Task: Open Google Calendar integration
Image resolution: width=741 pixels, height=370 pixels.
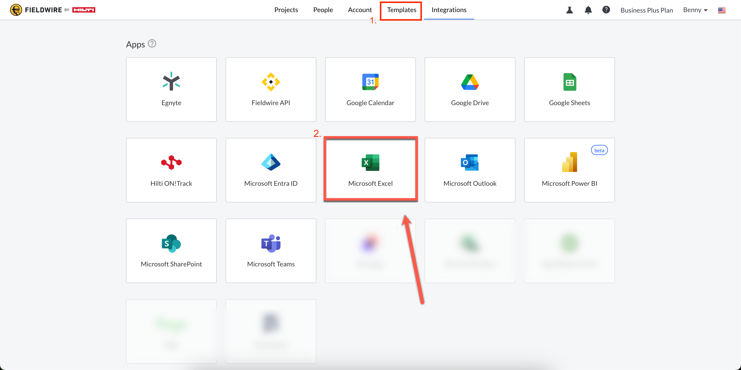Action: (x=370, y=89)
